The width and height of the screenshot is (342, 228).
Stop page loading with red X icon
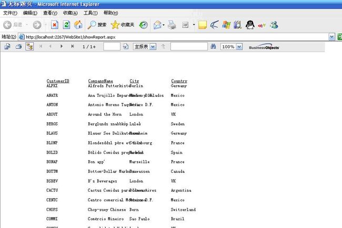(55, 25)
